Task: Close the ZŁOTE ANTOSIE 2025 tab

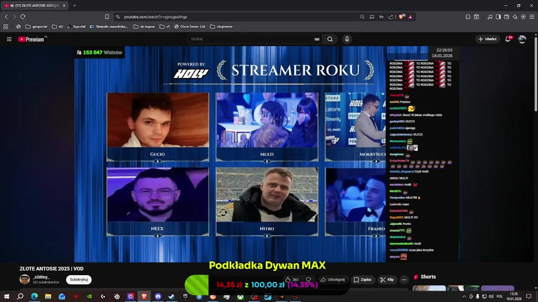Action: coord(64,5)
